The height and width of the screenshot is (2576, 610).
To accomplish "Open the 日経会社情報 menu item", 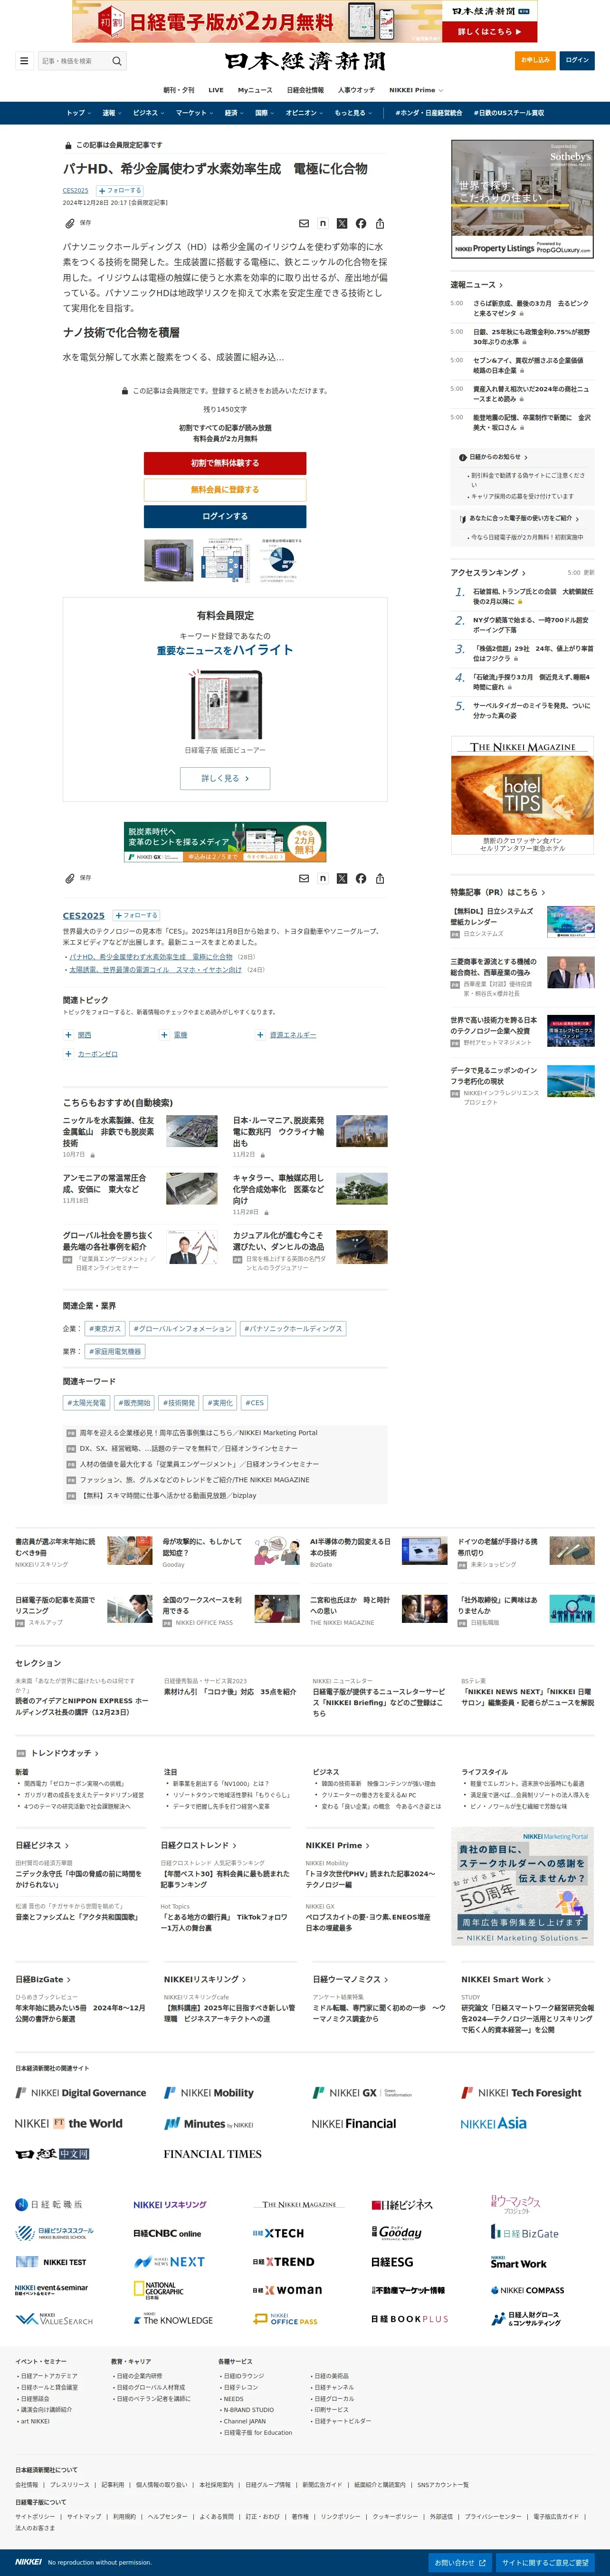I will coord(305,90).
